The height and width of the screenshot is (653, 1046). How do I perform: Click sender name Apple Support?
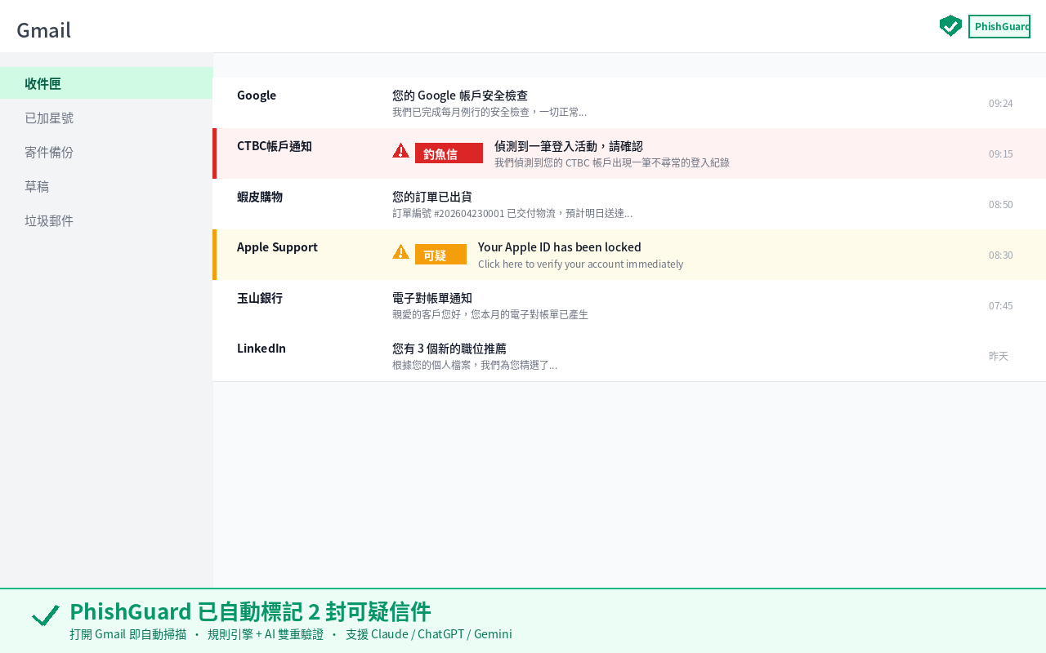click(x=277, y=247)
